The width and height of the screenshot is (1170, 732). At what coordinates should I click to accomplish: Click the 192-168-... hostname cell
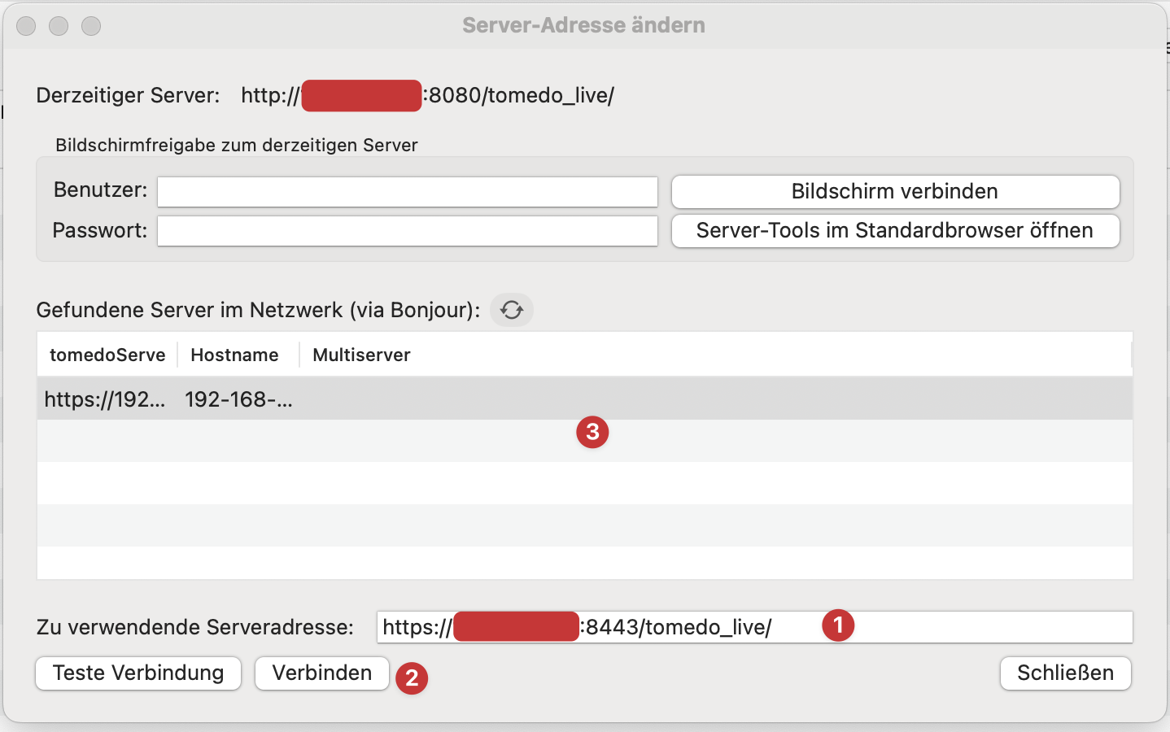238,399
